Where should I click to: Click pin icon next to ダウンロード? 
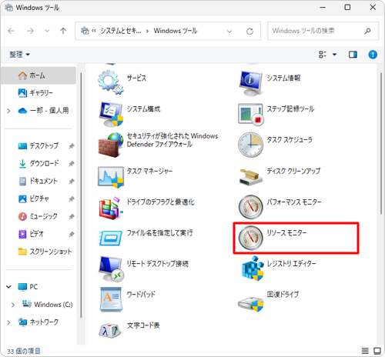72,164
